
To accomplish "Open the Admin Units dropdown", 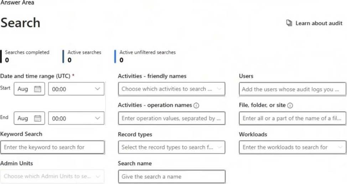I will point(52,176).
